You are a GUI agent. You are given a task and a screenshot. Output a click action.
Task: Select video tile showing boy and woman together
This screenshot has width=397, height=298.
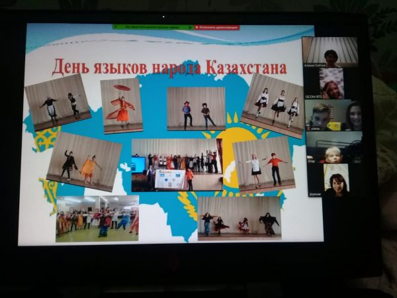click(x=333, y=115)
